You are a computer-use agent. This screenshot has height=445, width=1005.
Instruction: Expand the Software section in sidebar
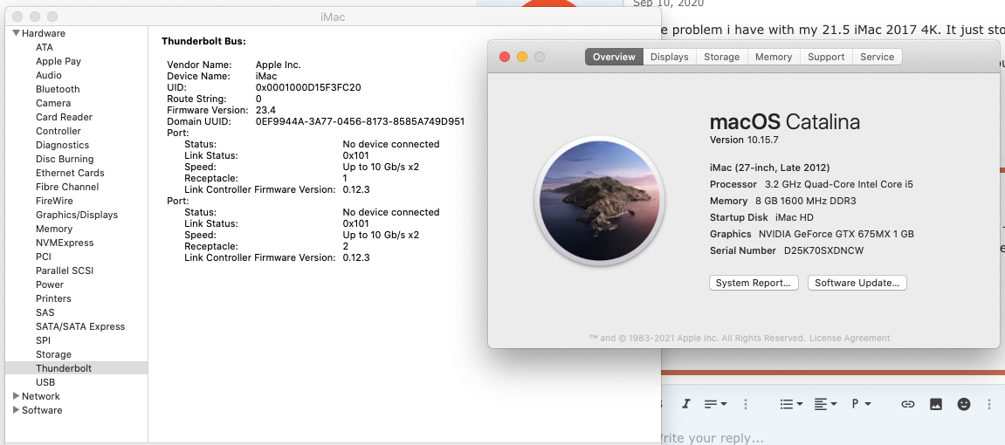[x=16, y=410]
